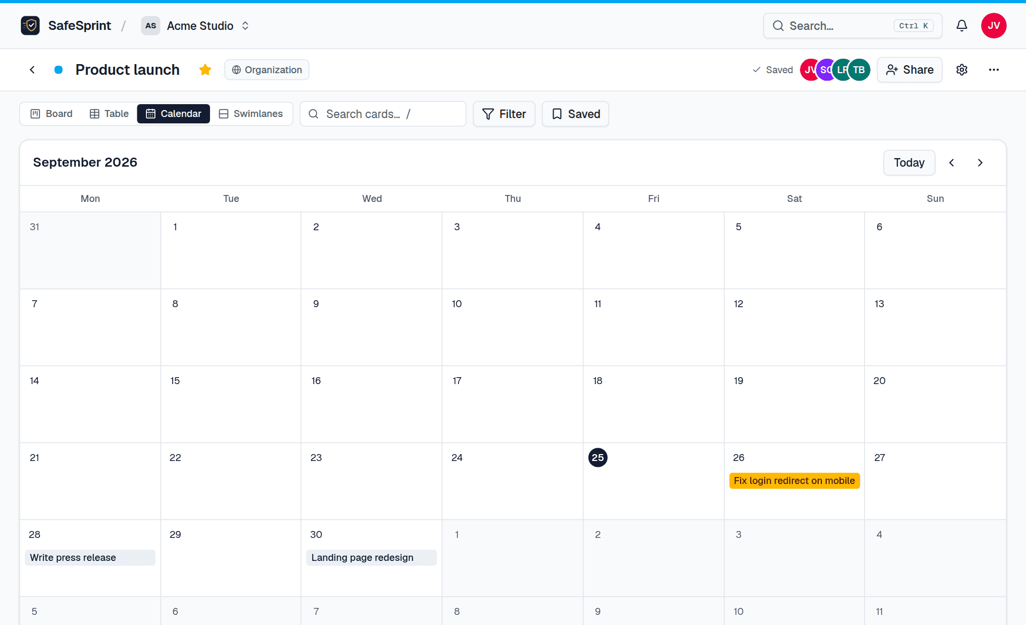Select the Calendar view tab
This screenshot has width=1026, height=625.
173,114
